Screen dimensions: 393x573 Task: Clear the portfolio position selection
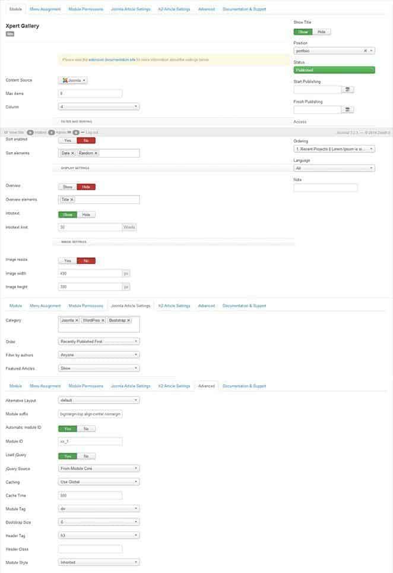coord(365,51)
